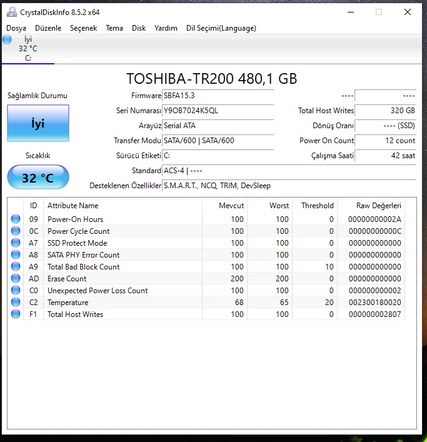This screenshot has width=427, height=442.
Task: Click the Firmware field SBFA15.3
Action: (x=218, y=96)
